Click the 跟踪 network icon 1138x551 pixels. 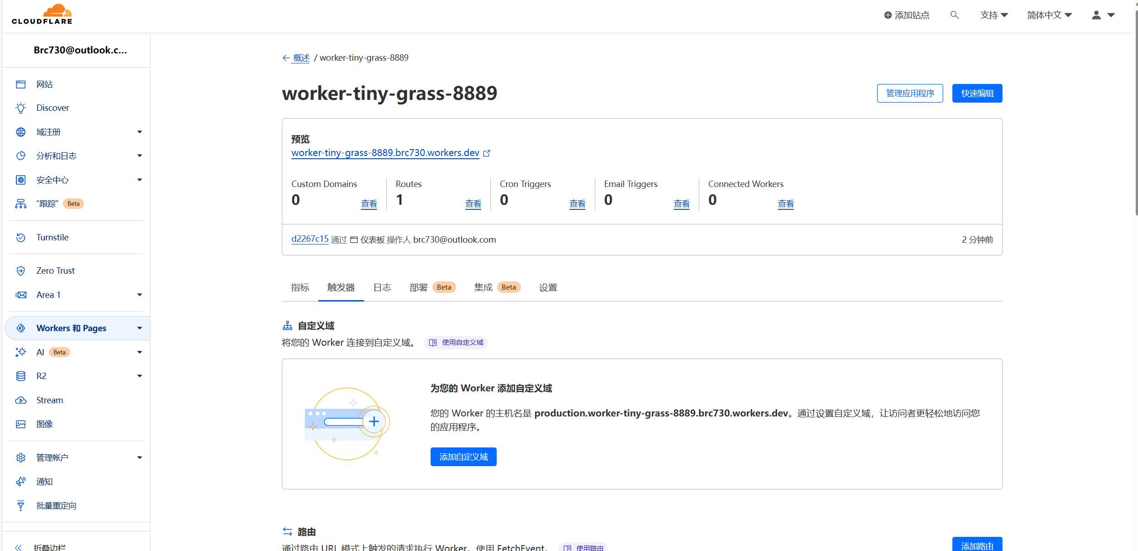point(21,203)
